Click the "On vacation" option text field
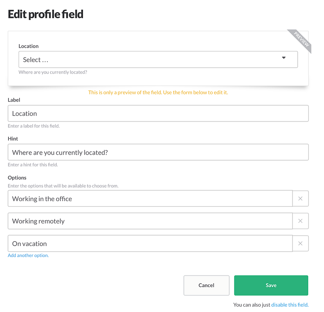Screen dimensions: 324x312 point(150,244)
